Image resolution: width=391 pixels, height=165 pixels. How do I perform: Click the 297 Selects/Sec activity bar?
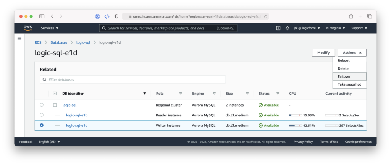332,126
